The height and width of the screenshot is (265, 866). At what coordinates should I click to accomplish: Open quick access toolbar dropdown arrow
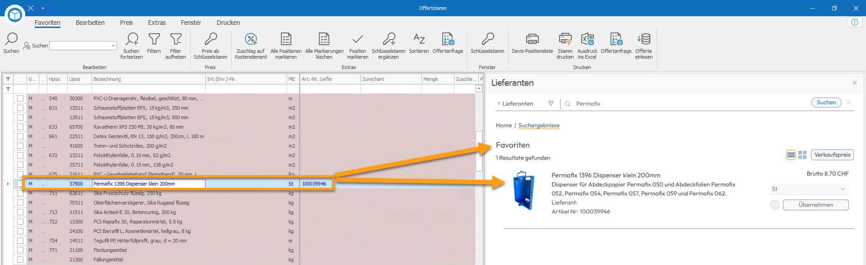pyautogui.click(x=43, y=8)
